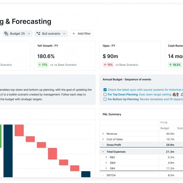Image resolution: width=183 pixels, height=183 pixels.
Task: Expand the Revenue row
Action: (x=103, y=134)
